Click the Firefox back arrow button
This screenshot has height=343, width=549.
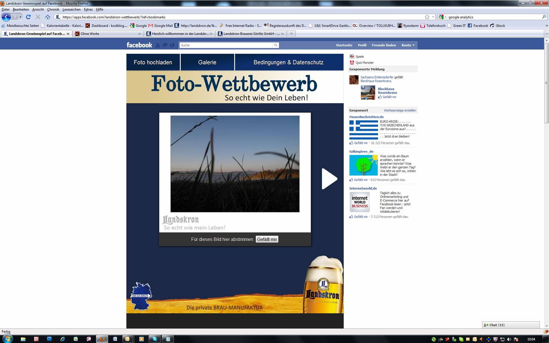[x=6, y=17]
